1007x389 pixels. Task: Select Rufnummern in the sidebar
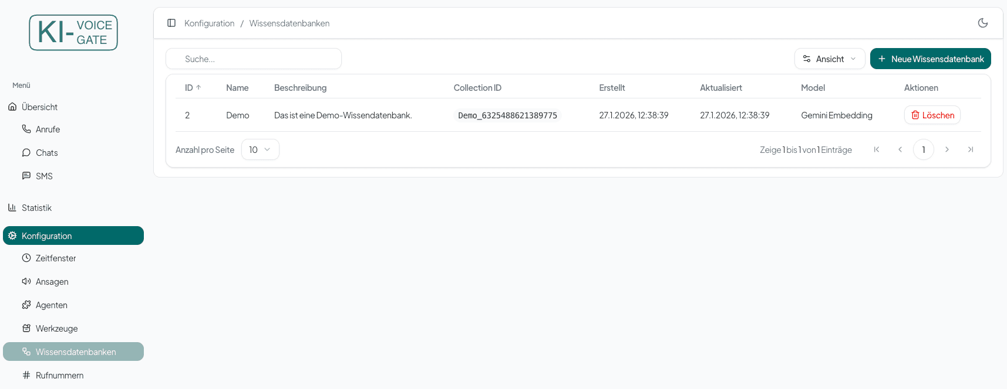pos(73,375)
